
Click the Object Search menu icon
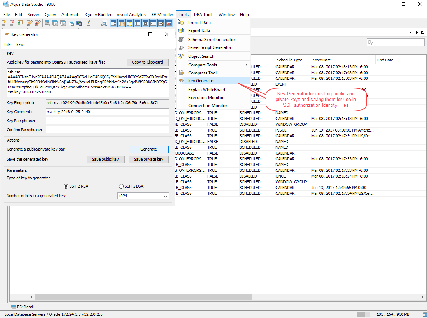click(x=181, y=56)
